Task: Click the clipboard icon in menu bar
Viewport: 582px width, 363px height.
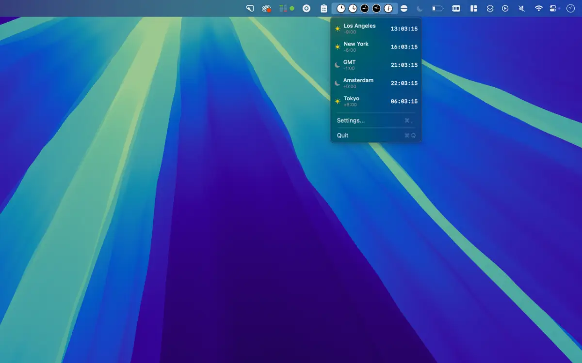Action: coord(323,8)
